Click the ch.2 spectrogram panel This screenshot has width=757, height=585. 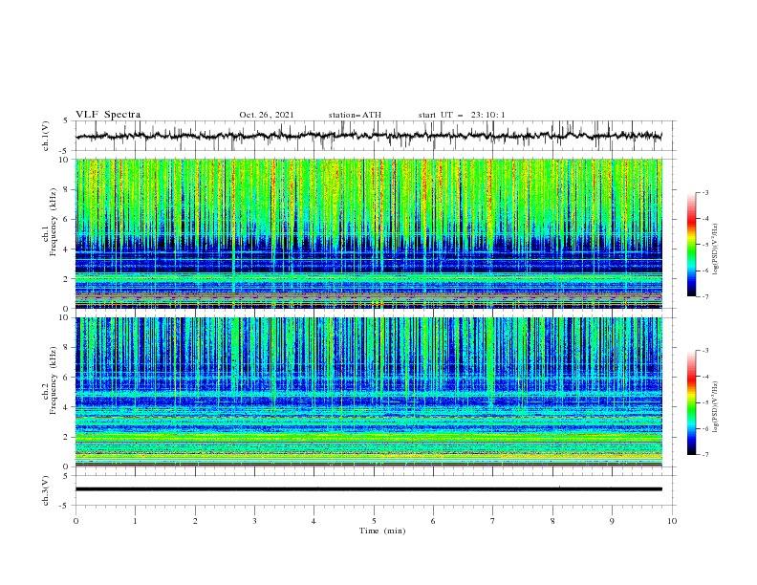(368, 392)
